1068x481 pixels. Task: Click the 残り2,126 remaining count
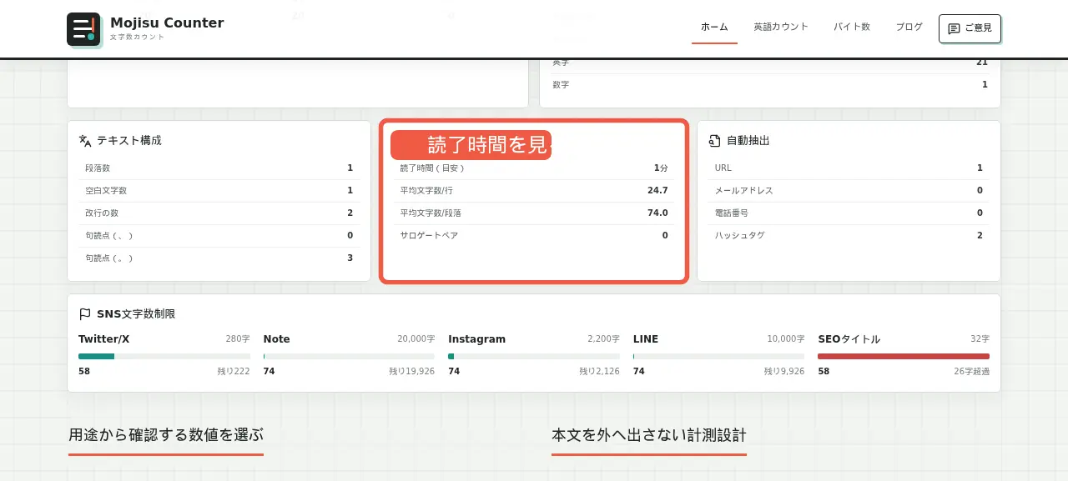coord(599,371)
